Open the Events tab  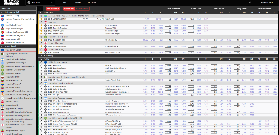point(78,3)
